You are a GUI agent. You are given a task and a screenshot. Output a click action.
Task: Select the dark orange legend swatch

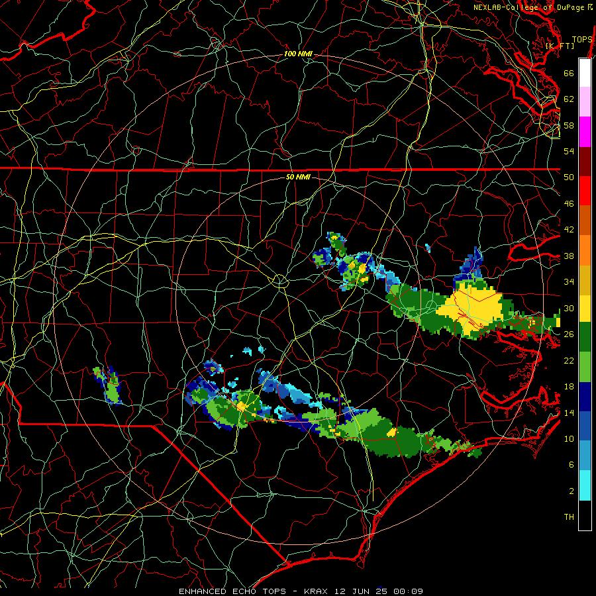(585, 221)
